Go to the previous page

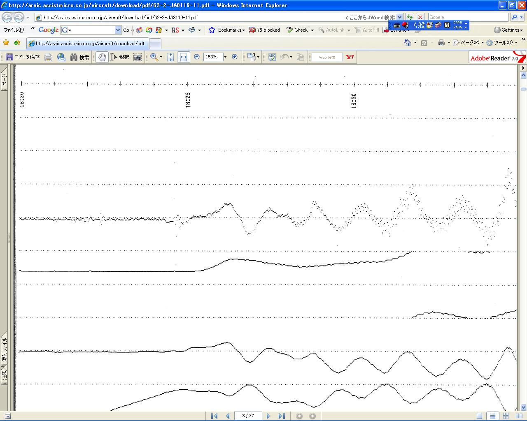pyautogui.click(x=228, y=416)
